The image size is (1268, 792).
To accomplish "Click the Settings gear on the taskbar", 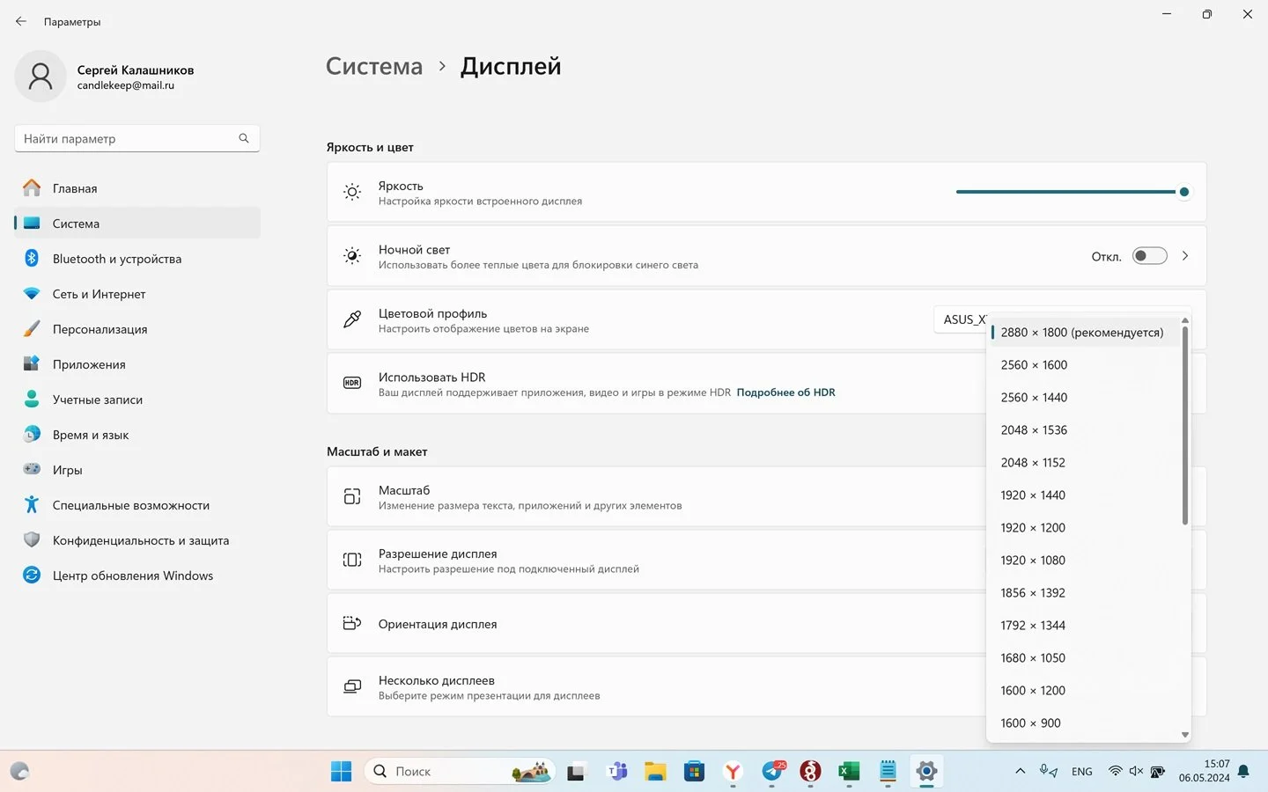I will (926, 772).
